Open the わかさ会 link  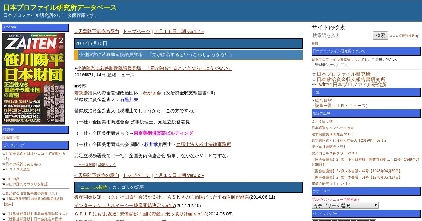pos(152,93)
